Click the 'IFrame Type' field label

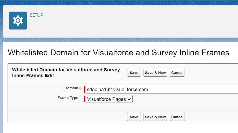67,98
